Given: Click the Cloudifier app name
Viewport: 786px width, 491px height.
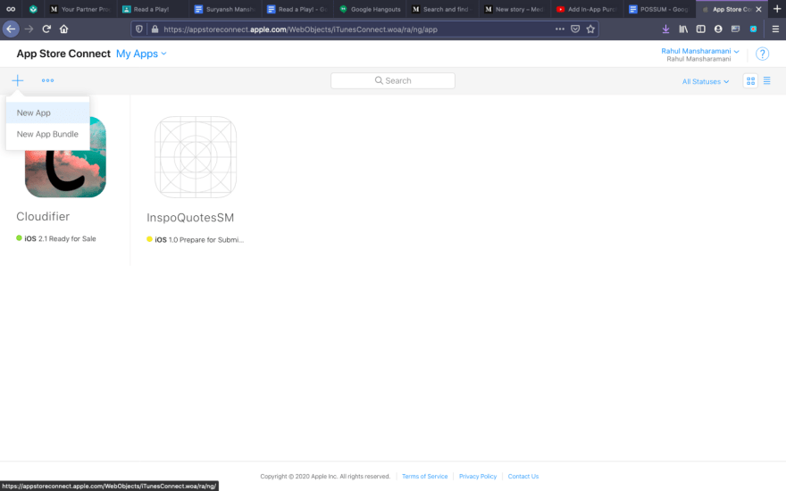Looking at the screenshot, I should point(43,216).
